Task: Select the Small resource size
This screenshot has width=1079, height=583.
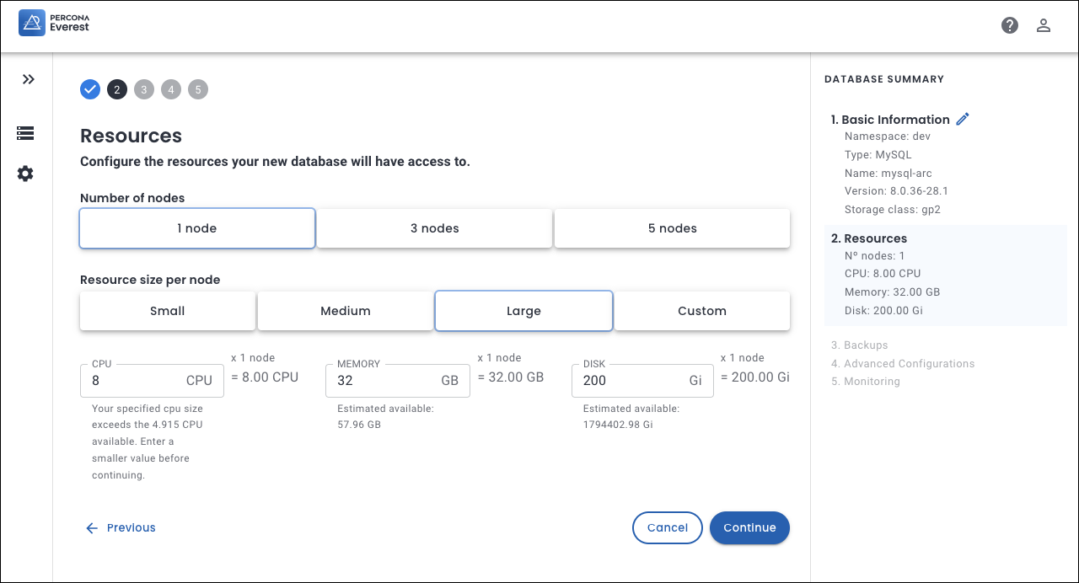Action: (x=167, y=311)
